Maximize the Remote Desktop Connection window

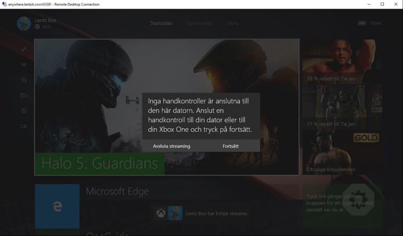click(382, 4)
